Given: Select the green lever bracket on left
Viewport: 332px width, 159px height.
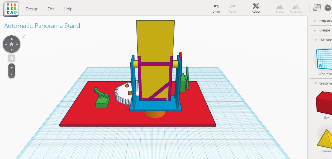Looking at the screenshot, I should click(102, 98).
